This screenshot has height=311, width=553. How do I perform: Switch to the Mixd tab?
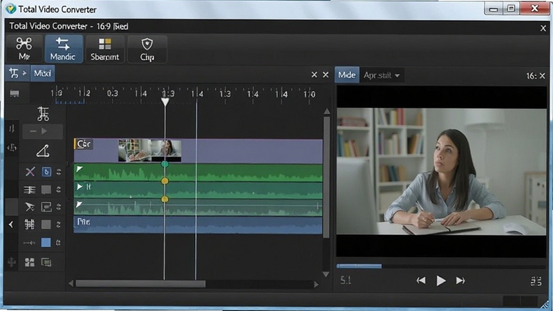(42, 73)
